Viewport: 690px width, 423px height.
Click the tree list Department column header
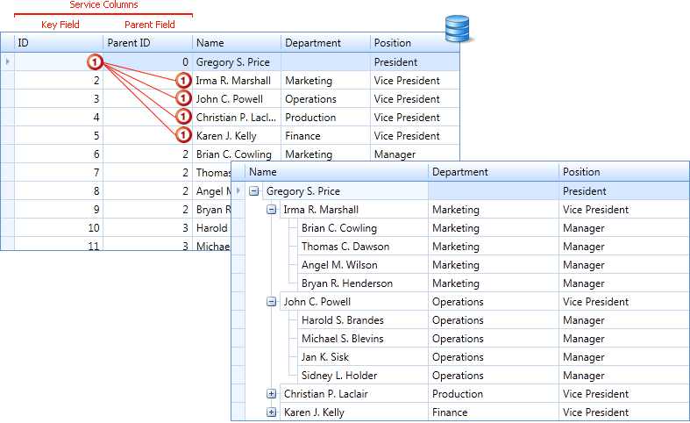[x=494, y=172]
